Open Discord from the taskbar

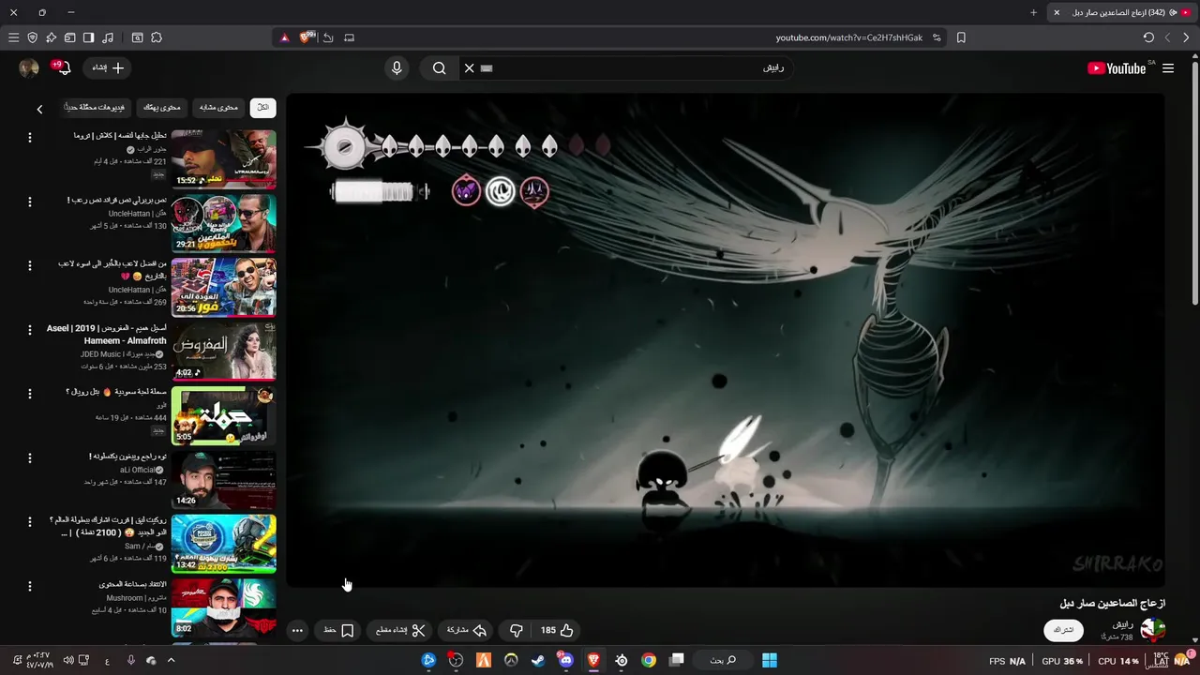tap(565, 660)
